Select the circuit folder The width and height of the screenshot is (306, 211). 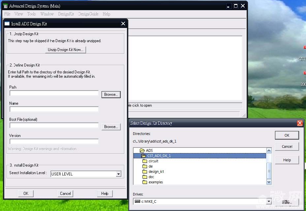[150, 161]
